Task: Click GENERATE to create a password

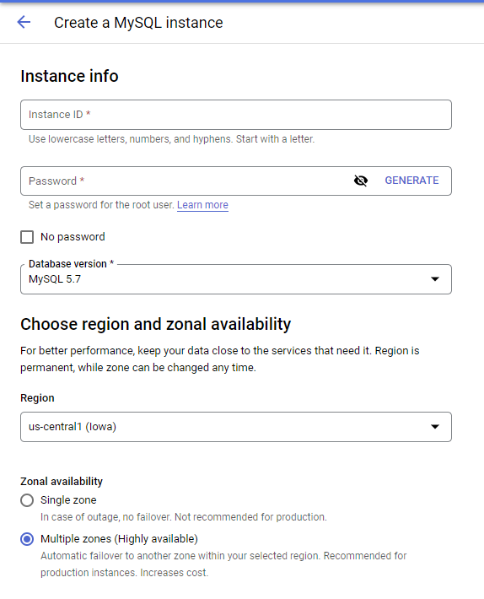Action: click(411, 181)
